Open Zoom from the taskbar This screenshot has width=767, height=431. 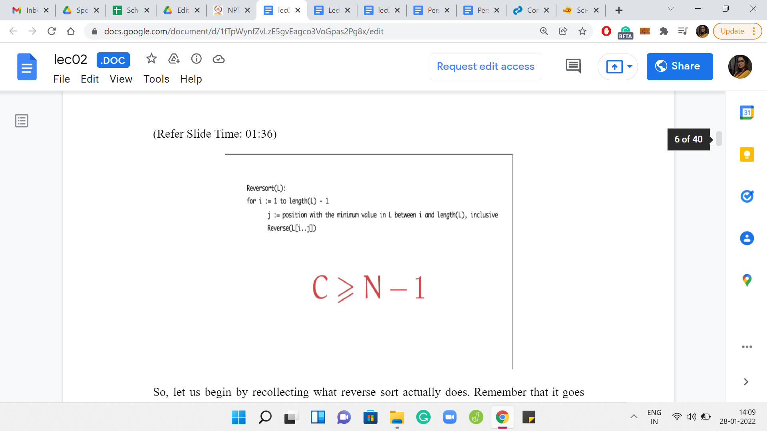click(x=450, y=417)
